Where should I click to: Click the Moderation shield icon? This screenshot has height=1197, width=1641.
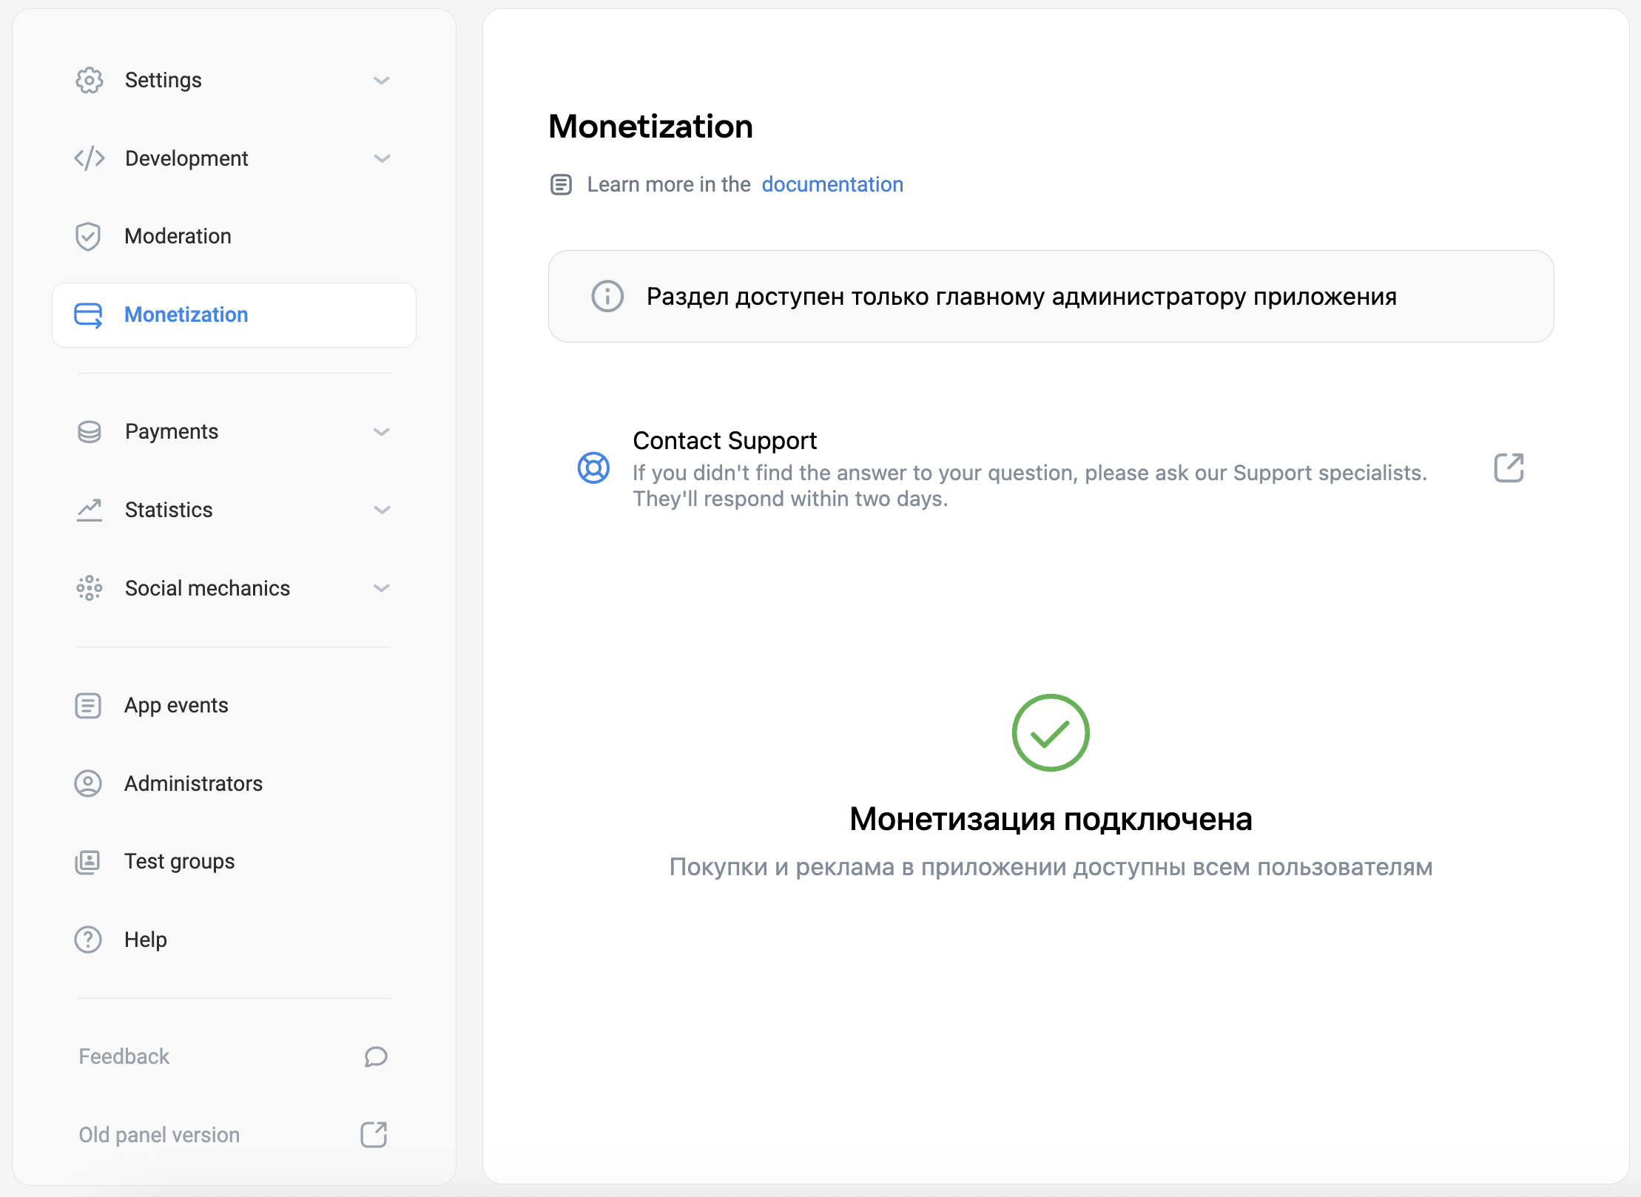pos(88,237)
